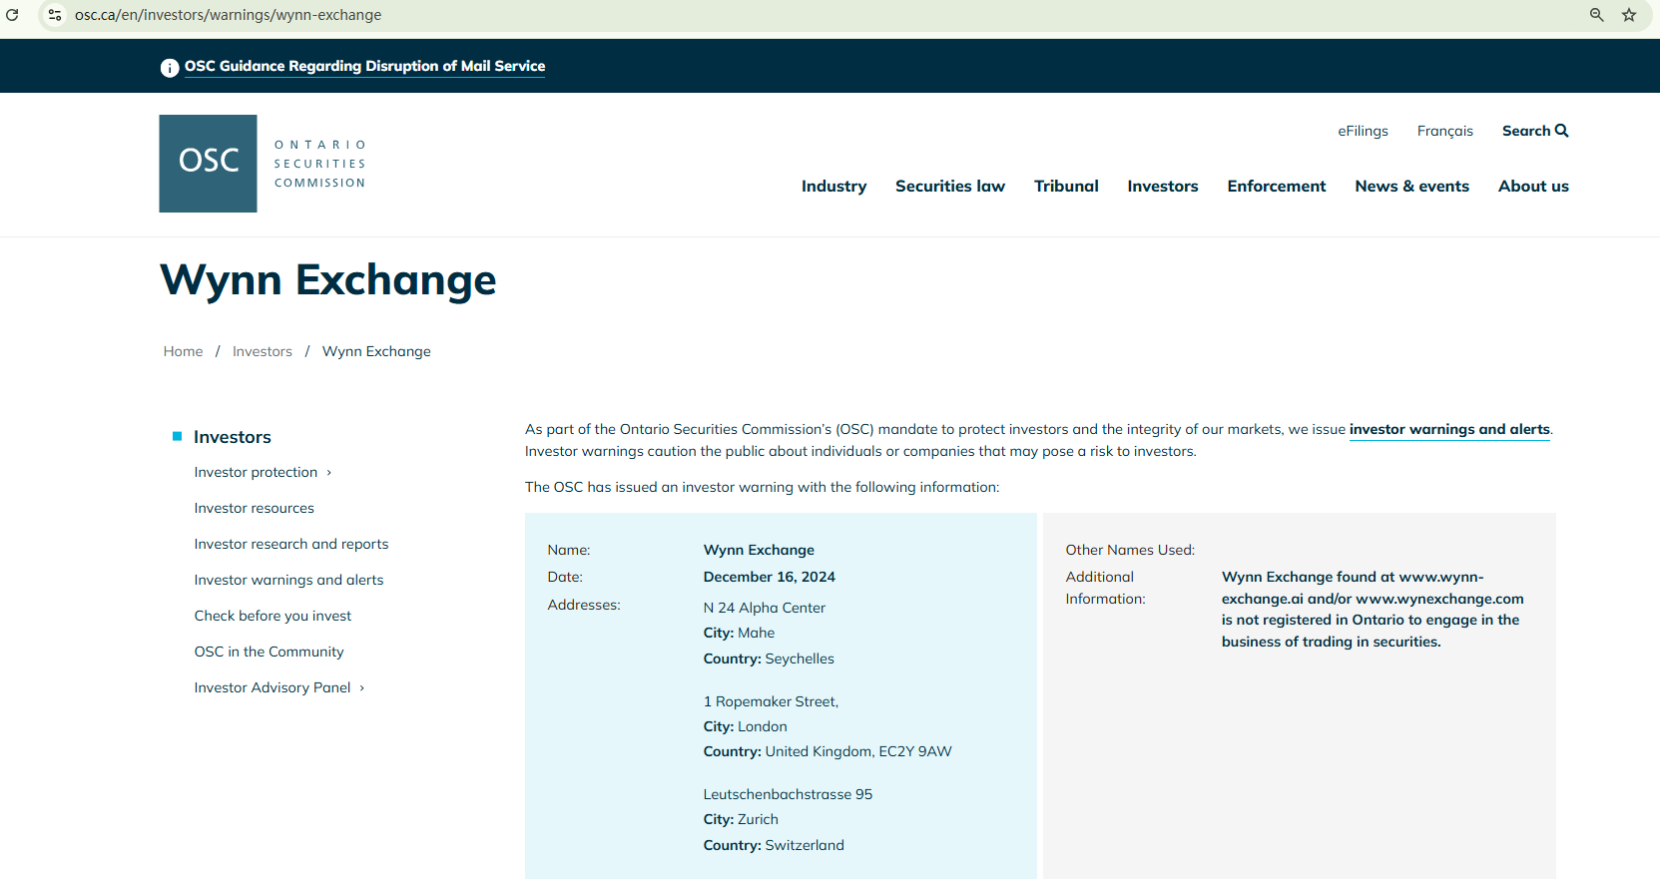This screenshot has height=879, width=1660.
Task: Reload the page with the refresh icon
Action: (12, 15)
